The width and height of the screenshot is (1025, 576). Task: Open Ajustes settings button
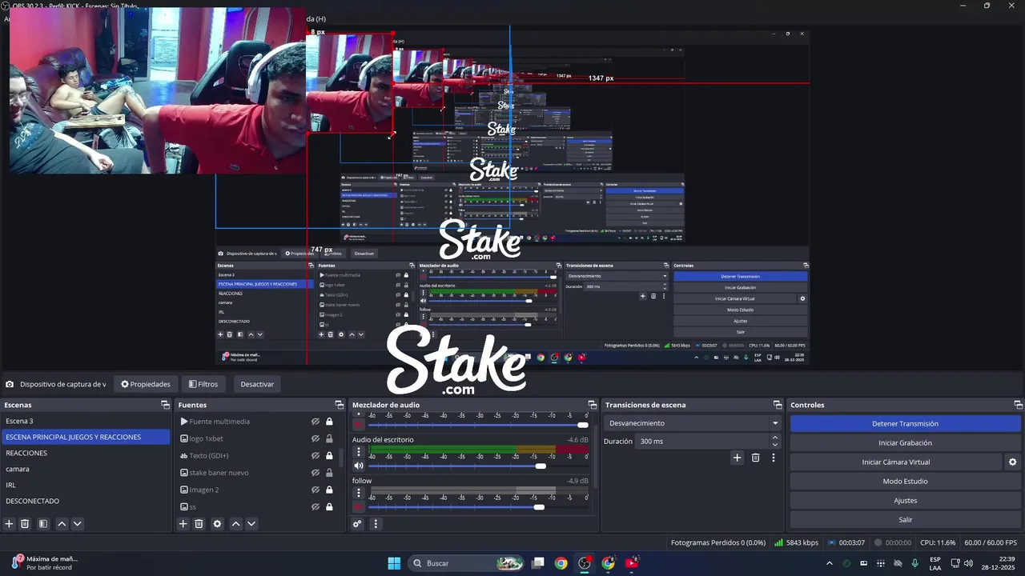tap(905, 500)
